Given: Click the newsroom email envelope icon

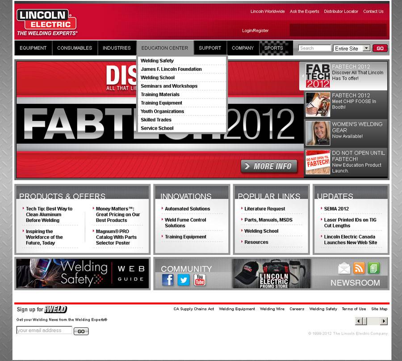Looking at the screenshot, I should tap(344, 268).
